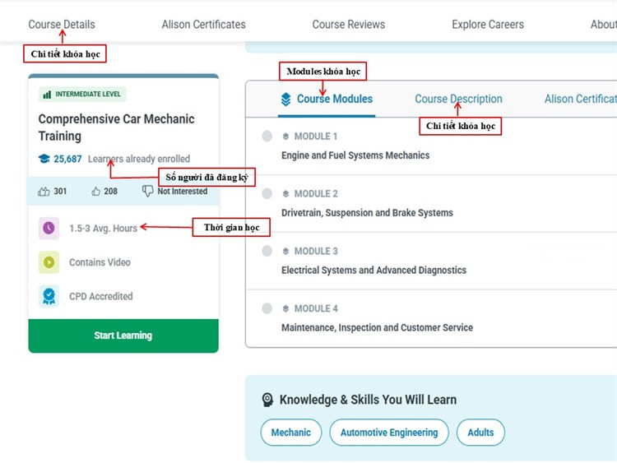617x463 pixels.
Task: Open Explore Careers in the top navigation
Action: click(x=488, y=25)
